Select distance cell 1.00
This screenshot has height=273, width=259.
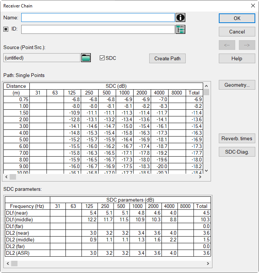pyautogui.click(x=16, y=106)
